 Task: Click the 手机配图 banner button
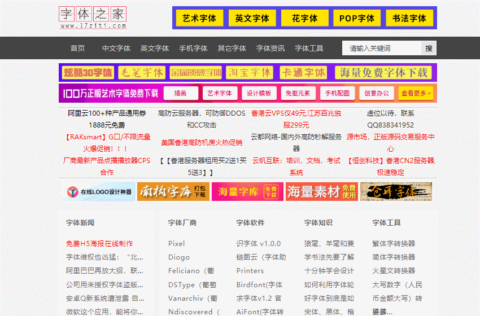click(x=337, y=93)
